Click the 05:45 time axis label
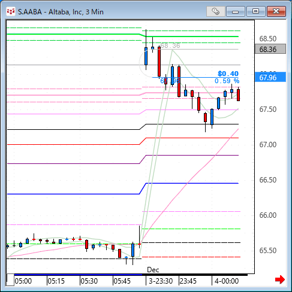The height and width of the screenshot is (292, 292). coord(122,281)
